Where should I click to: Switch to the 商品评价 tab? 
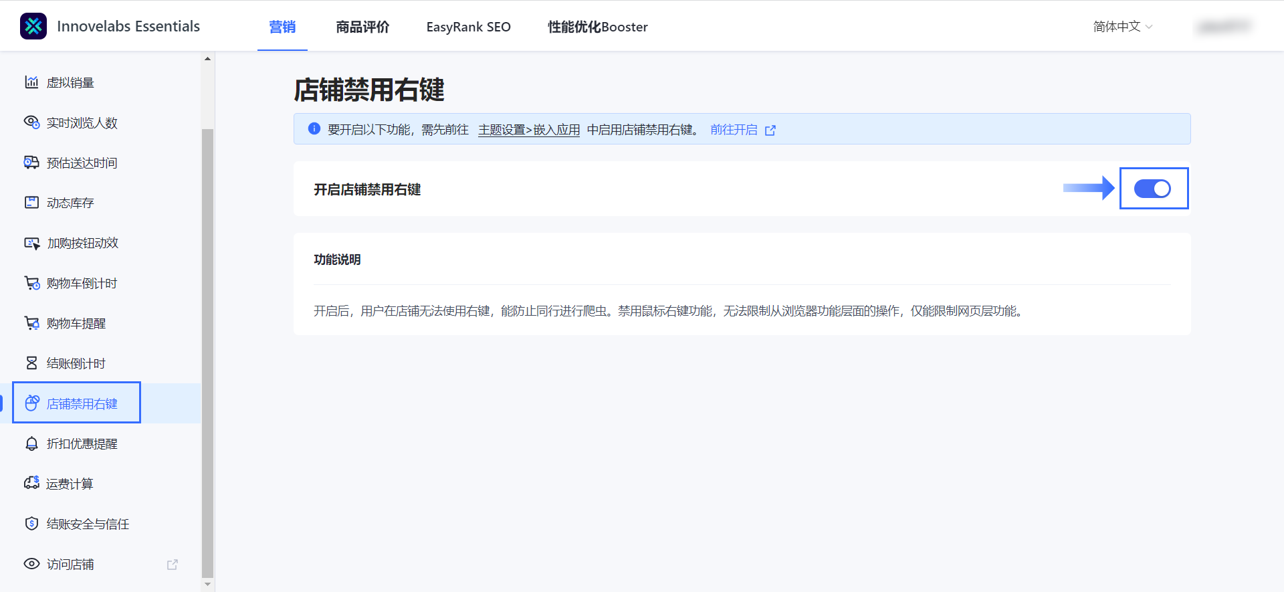click(362, 27)
